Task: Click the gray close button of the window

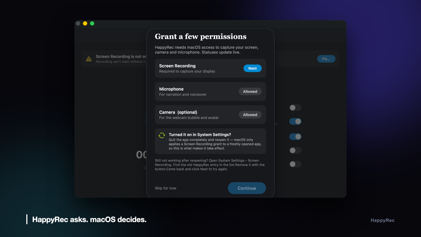Action: pos(78,23)
